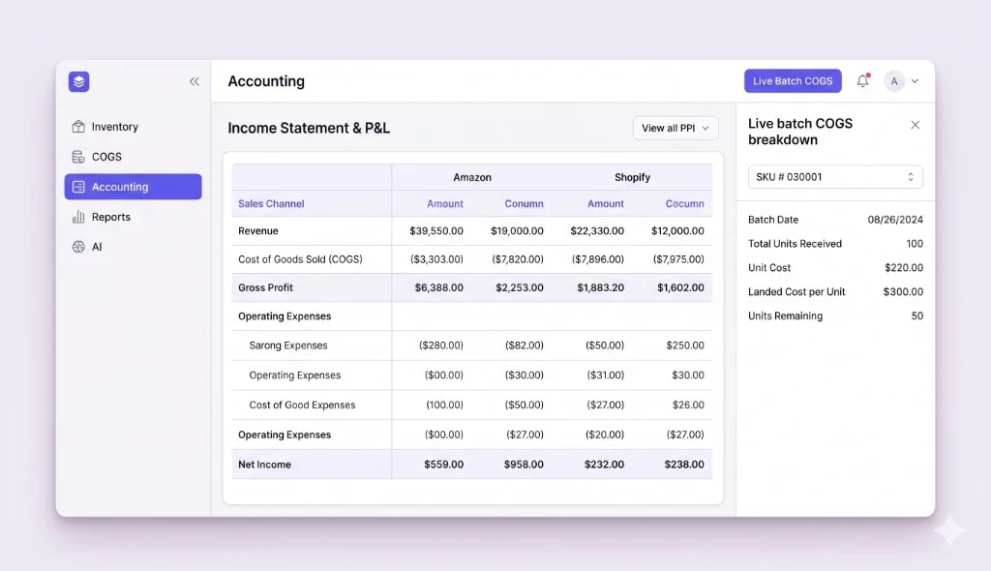Open the View all PPI dropdown
Viewport: 991px width, 571px height.
[x=675, y=128]
